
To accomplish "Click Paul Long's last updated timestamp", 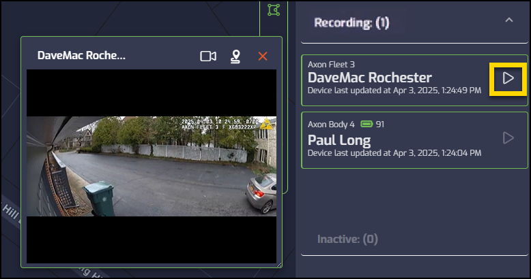I will click(x=394, y=154).
